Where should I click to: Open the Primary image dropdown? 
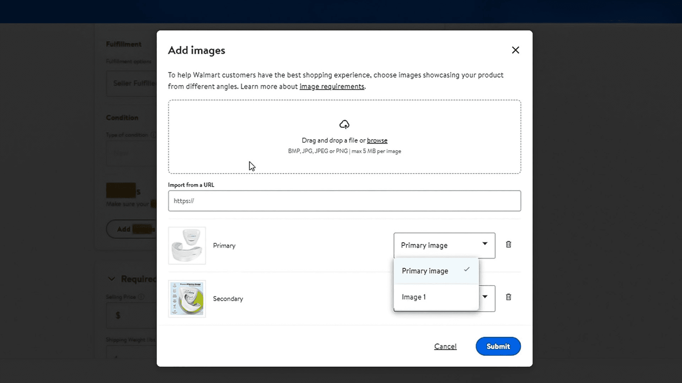coord(444,245)
